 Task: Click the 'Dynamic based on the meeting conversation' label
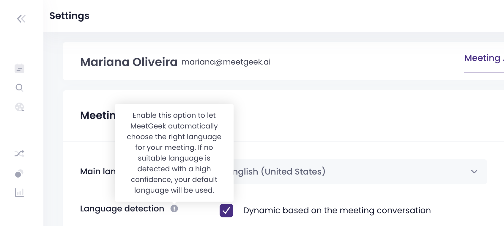(x=337, y=211)
